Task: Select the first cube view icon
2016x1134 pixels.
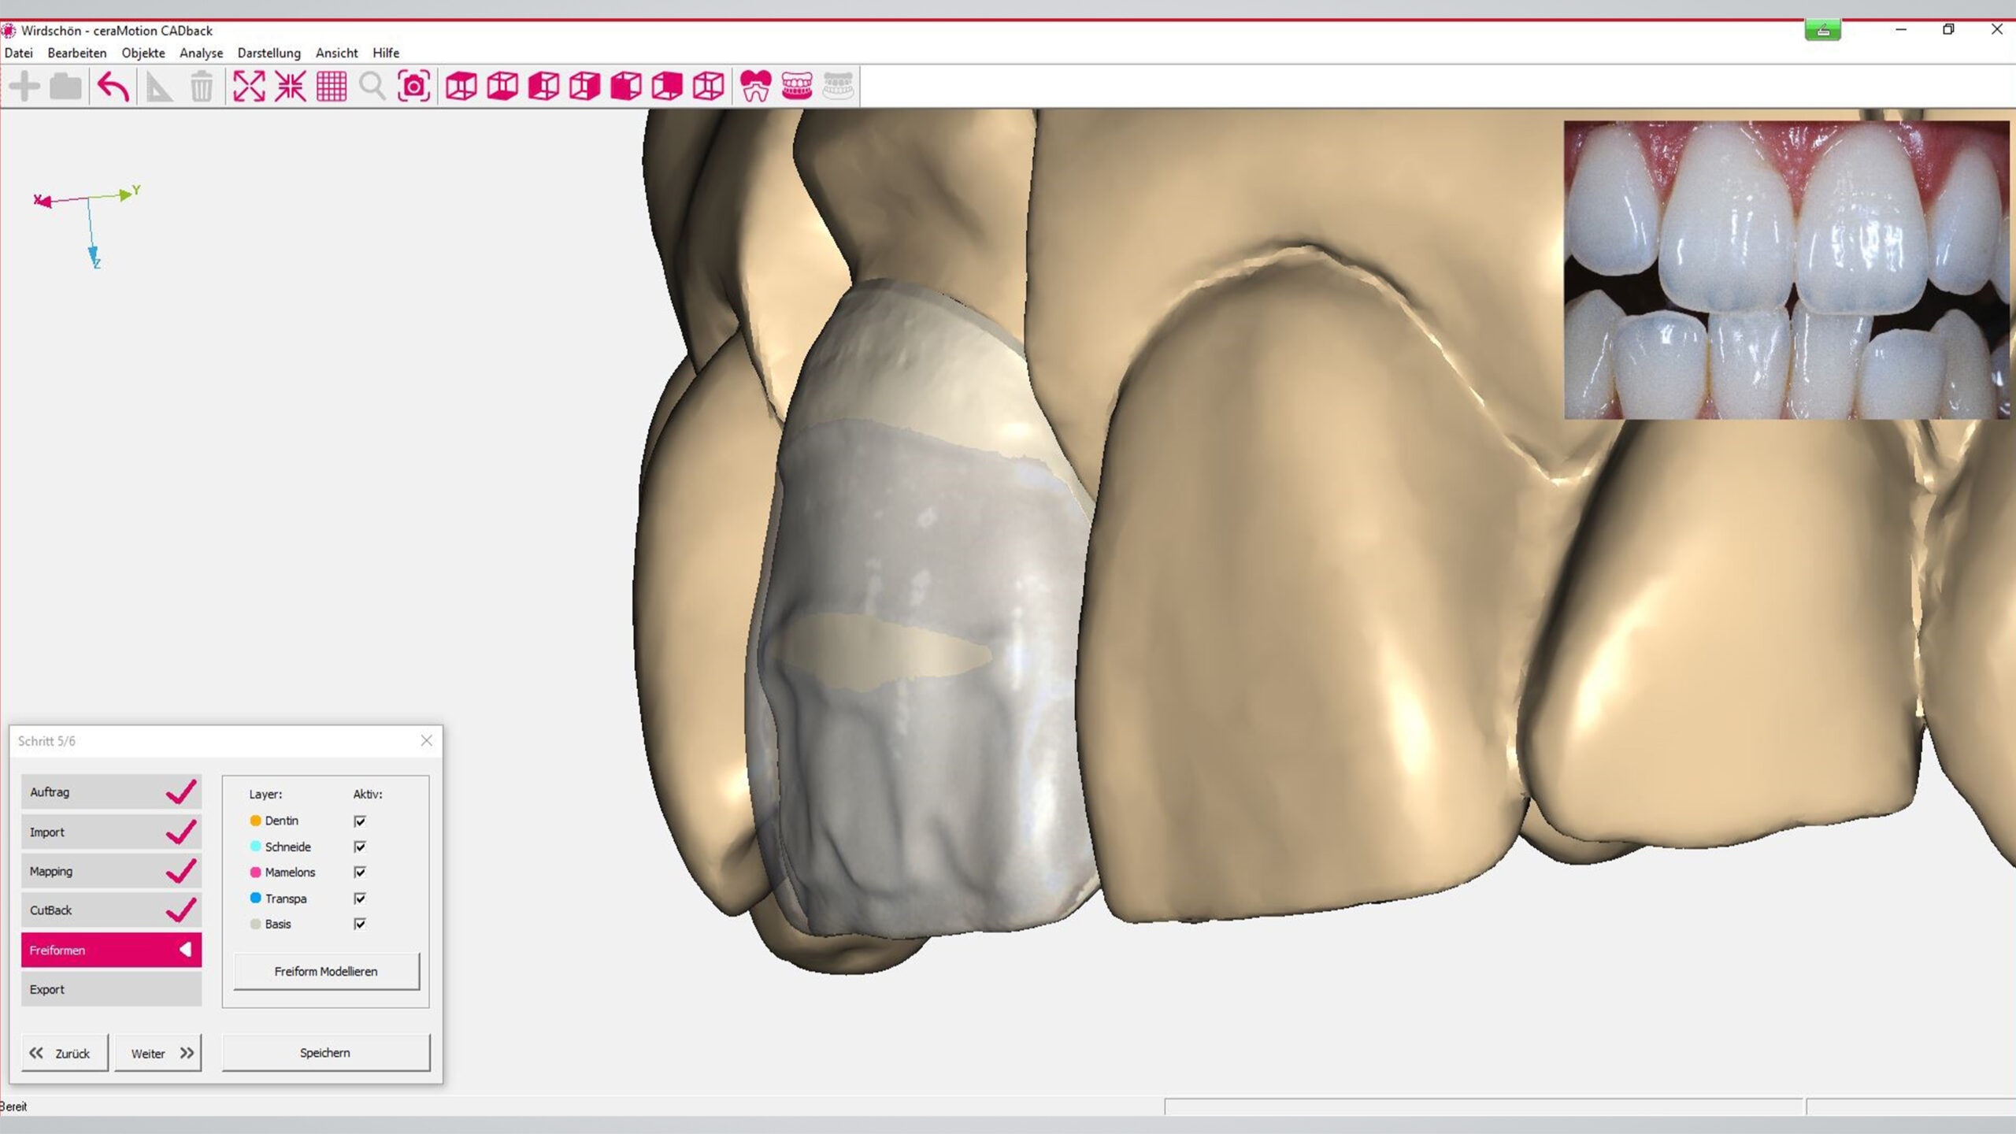Action: point(461,87)
